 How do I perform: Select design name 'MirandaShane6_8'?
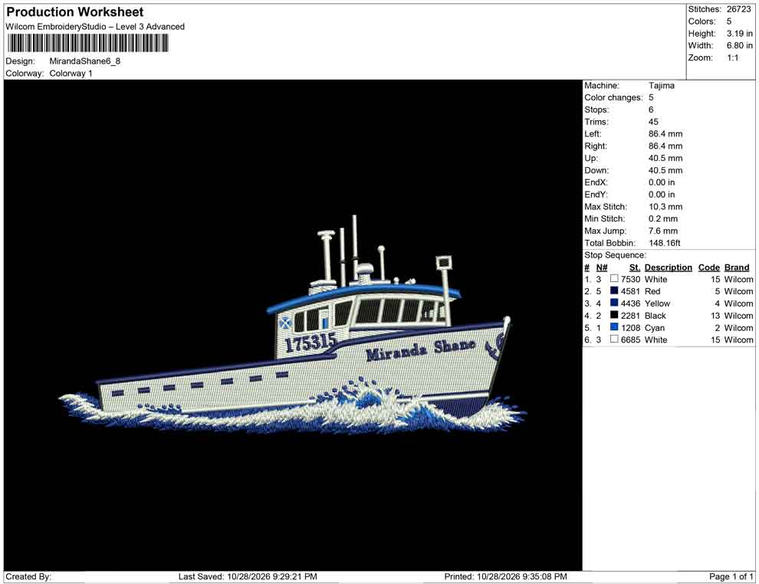(x=84, y=61)
